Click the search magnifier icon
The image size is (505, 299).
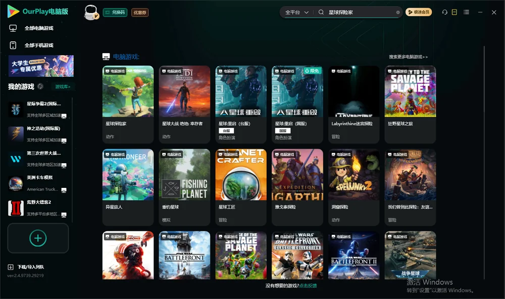pyautogui.click(x=321, y=12)
